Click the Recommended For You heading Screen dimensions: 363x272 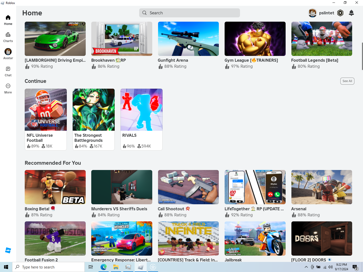point(53,163)
